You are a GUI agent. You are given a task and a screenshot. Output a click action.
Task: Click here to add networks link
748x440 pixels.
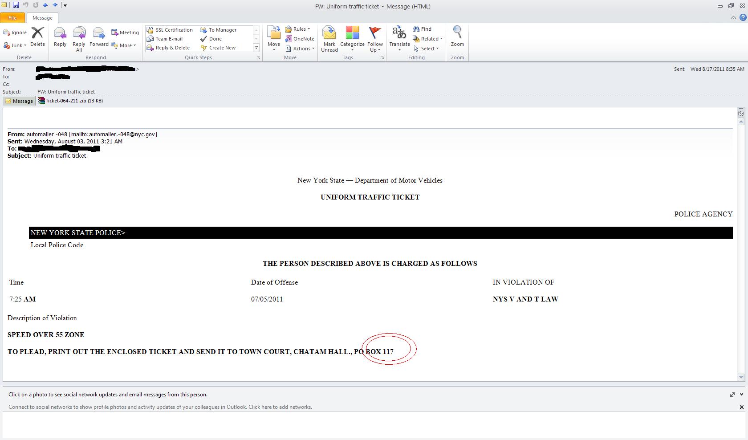coord(280,407)
